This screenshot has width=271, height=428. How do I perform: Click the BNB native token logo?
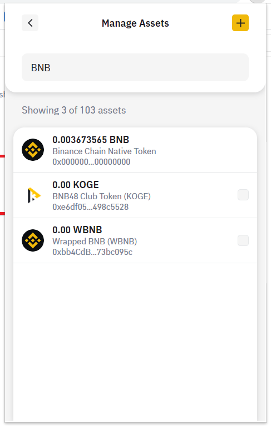33,150
